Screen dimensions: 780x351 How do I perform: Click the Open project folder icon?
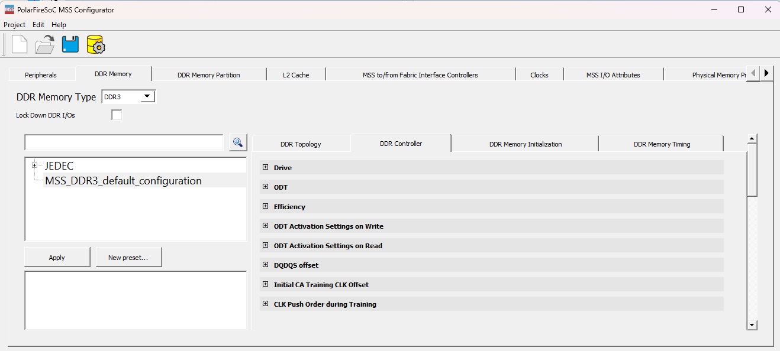tap(45, 44)
